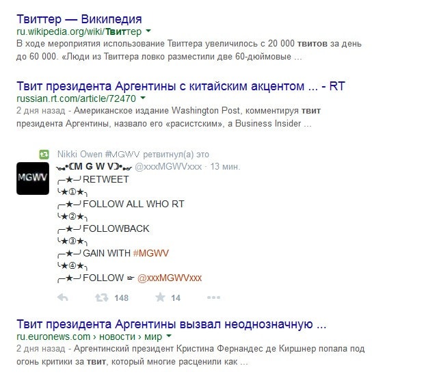Open the M G W V display name
This screenshot has width=426, height=383.
pos(94,166)
